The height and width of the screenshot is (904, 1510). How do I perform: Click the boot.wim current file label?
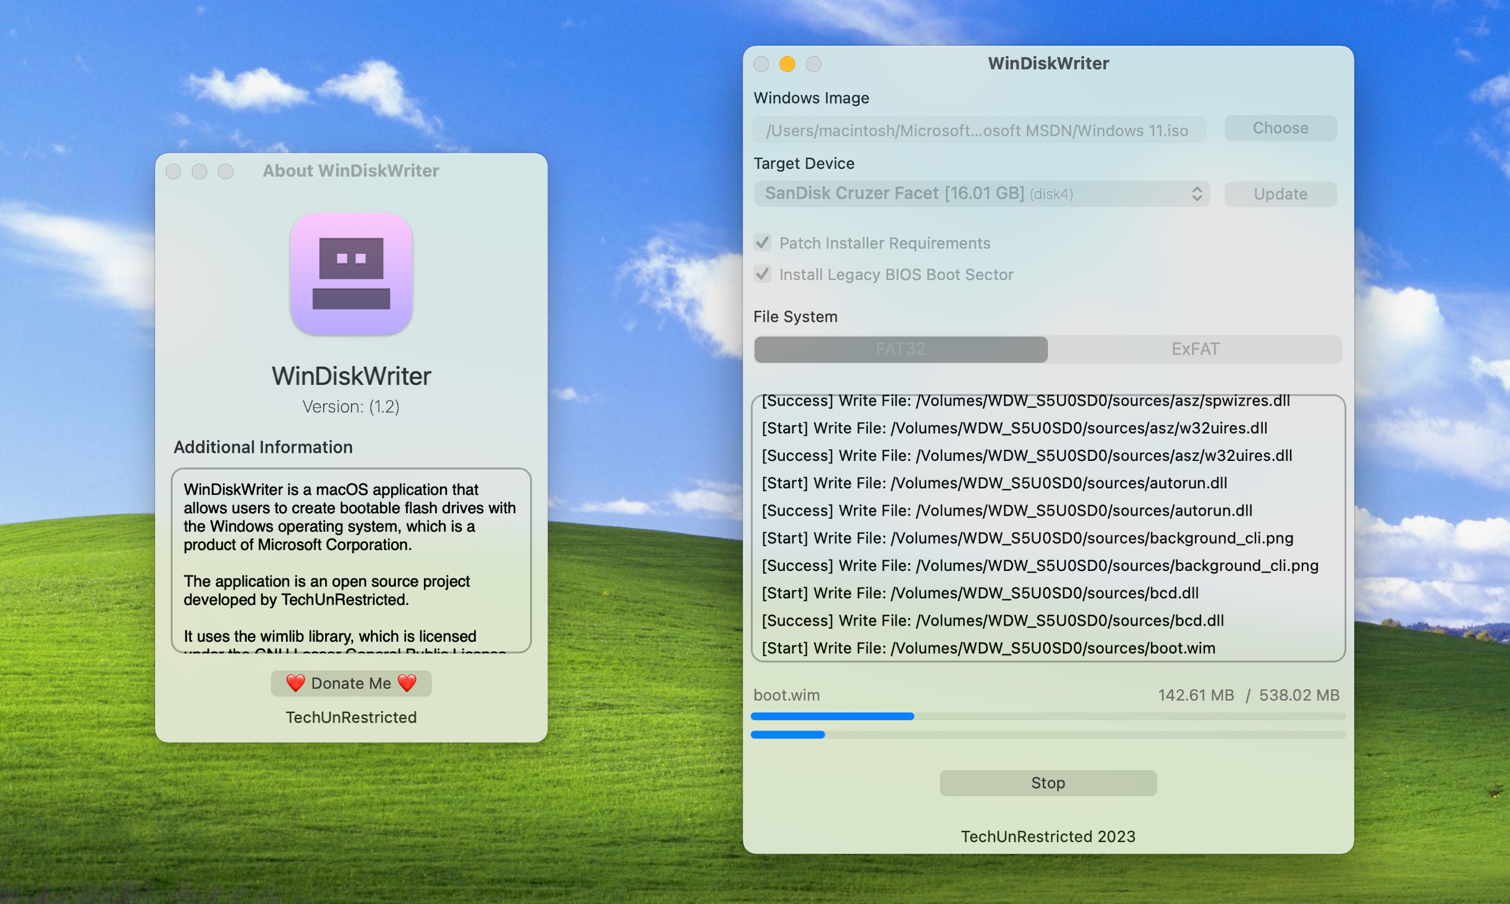coord(787,695)
